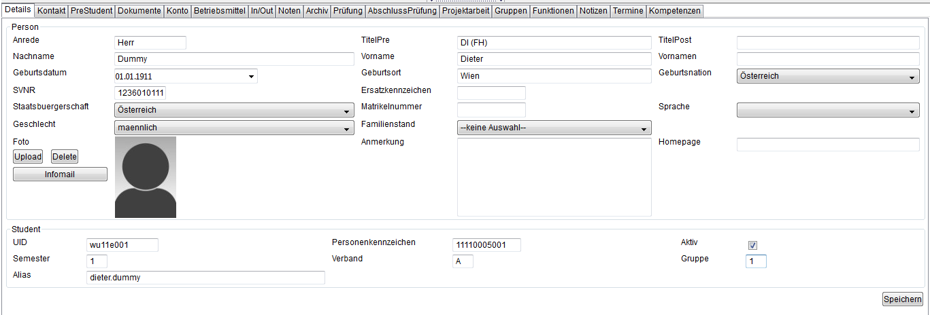Viewport: 930px width, 315px height.
Task: Toggle the Aktiv checkbox
Action: [x=752, y=245]
